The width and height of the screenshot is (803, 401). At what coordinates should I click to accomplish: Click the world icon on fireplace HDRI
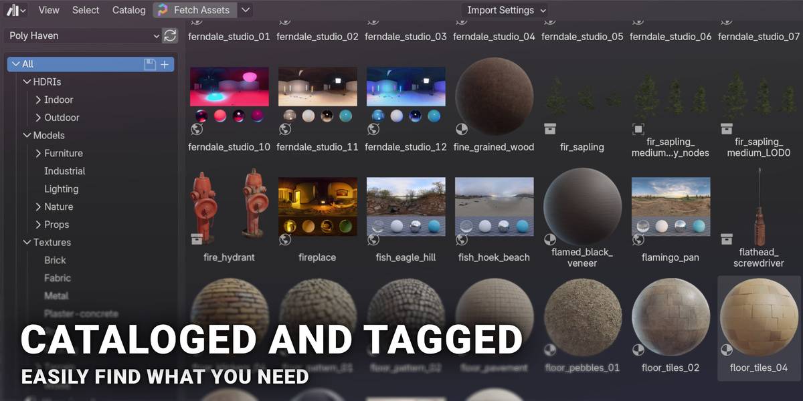click(x=285, y=239)
